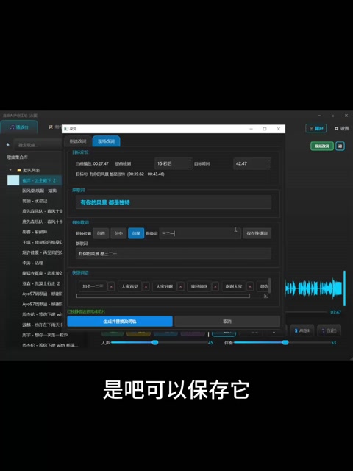
Task: Open the 用户 user button
Action: [315, 128]
